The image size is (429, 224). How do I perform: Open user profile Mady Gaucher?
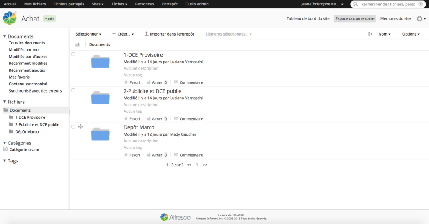click(183, 134)
